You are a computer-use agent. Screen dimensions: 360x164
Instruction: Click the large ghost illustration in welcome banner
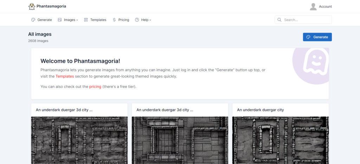[x=315, y=63]
